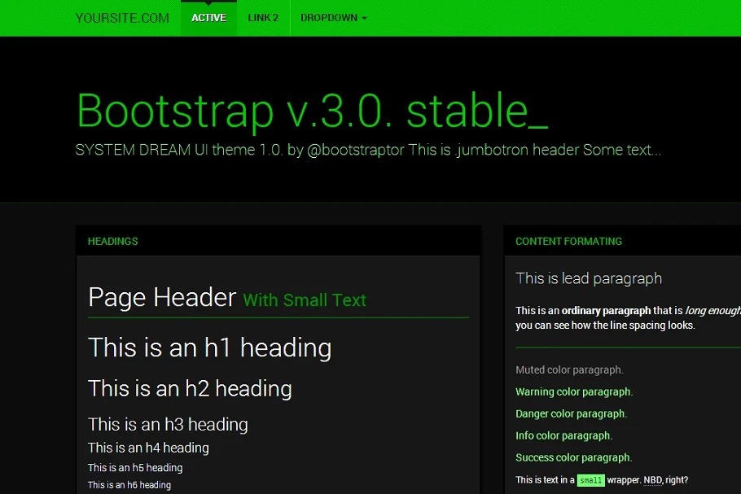The image size is (741, 494).
Task: Click the caret arrow beside DROPDOWN
Action: click(364, 19)
